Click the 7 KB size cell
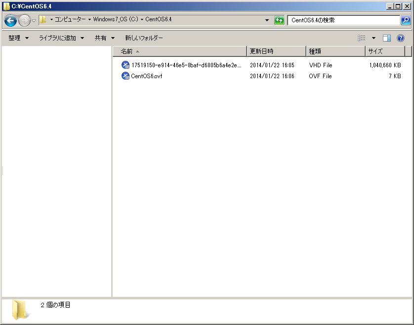 click(x=395, y=76)
